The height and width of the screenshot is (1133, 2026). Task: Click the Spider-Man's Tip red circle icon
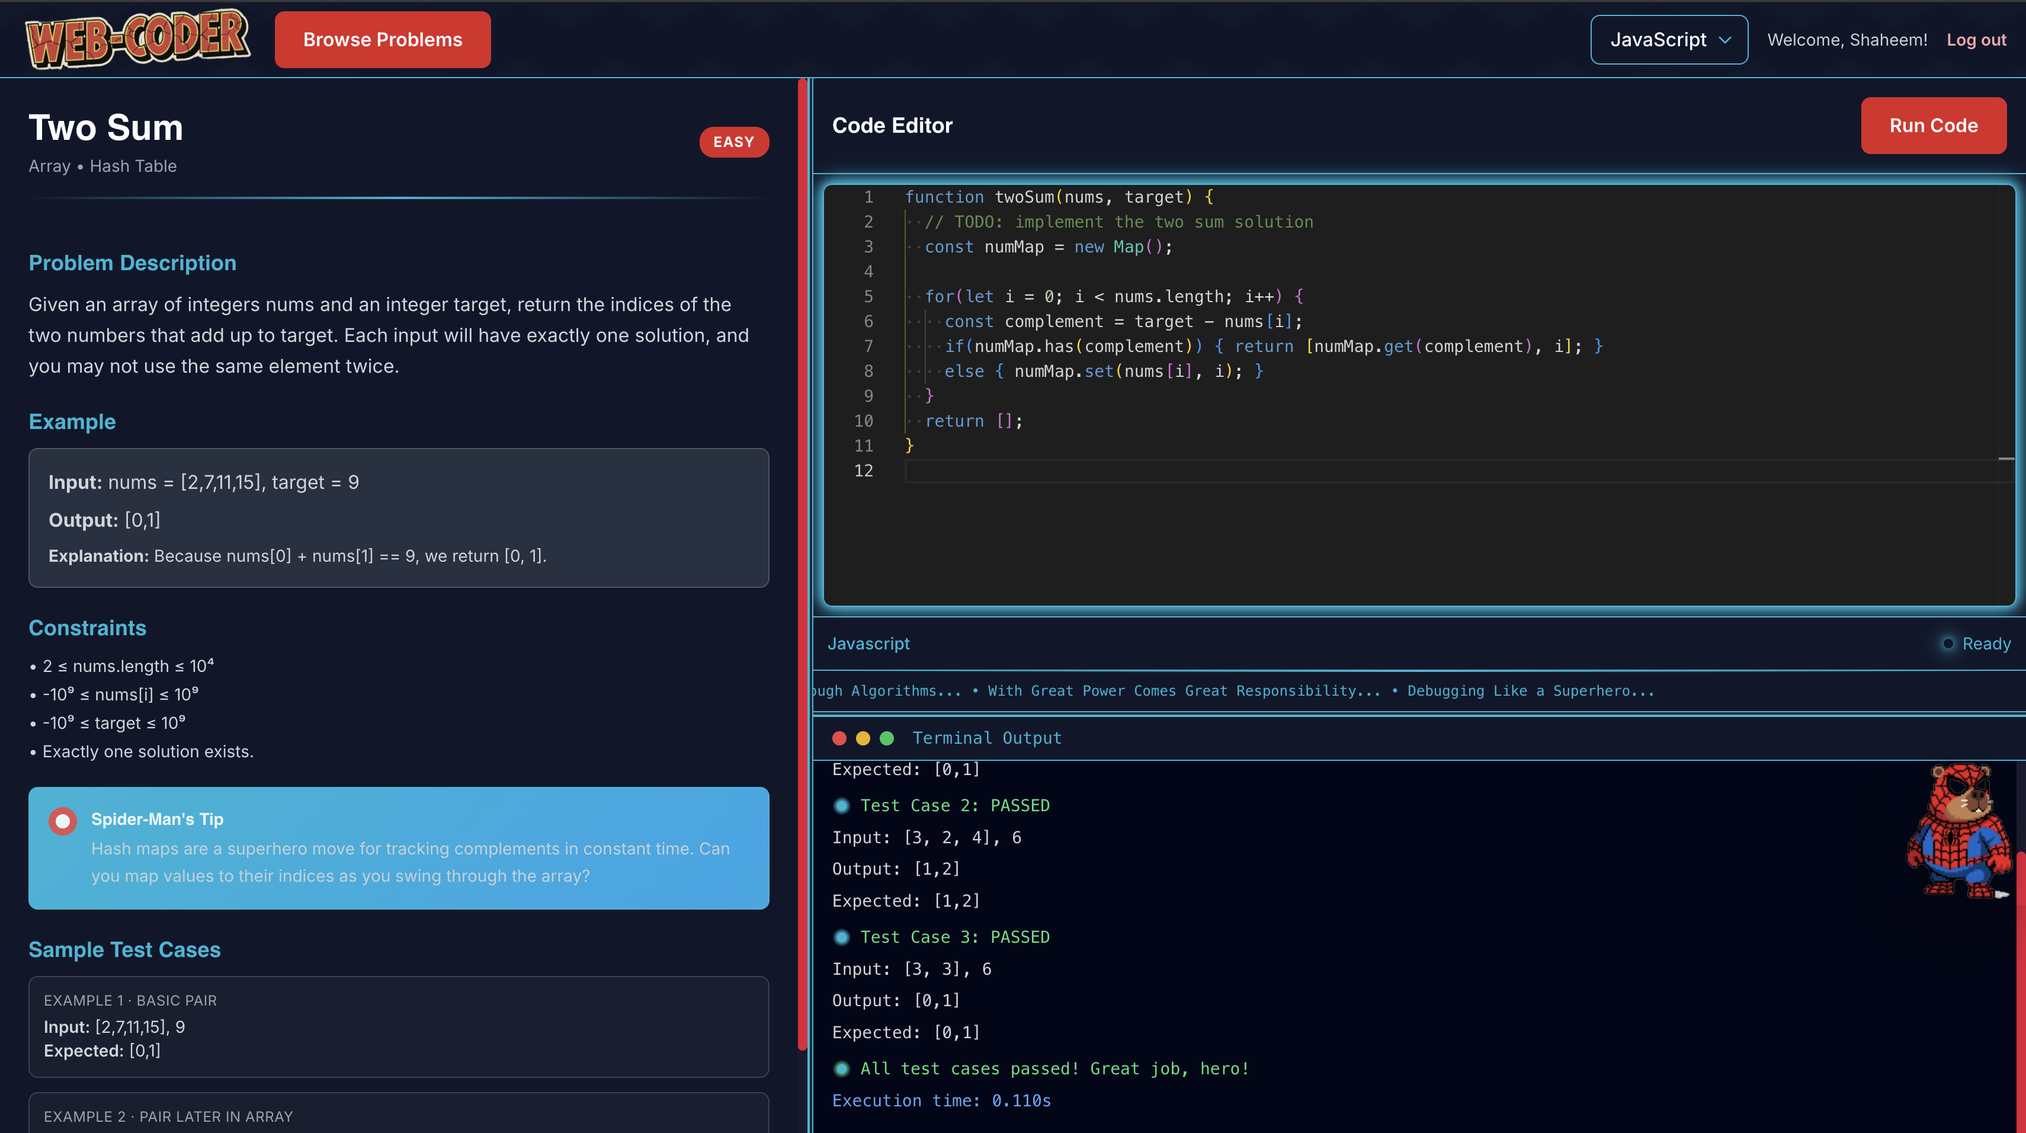click(x=62, y=821)
